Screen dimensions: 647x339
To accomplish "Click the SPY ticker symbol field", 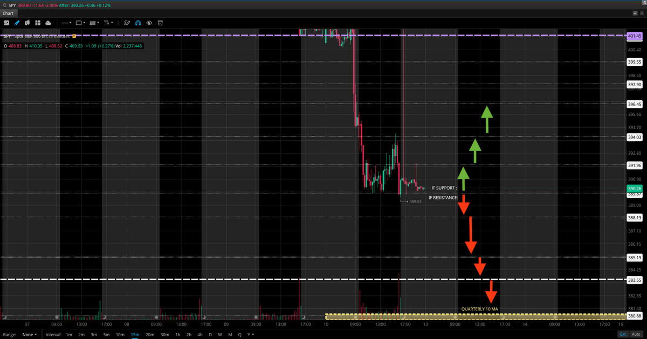I will click(x=12, y=4).
